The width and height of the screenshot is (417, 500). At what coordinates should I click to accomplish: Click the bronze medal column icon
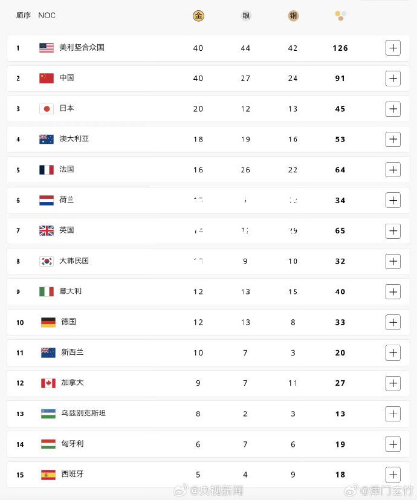(x=293, y=16)
